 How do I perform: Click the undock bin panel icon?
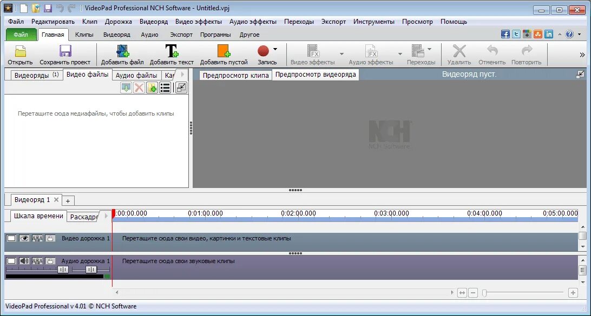pos(181,88)
